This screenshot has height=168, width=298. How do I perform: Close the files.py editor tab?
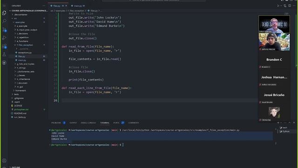(66, 6)
